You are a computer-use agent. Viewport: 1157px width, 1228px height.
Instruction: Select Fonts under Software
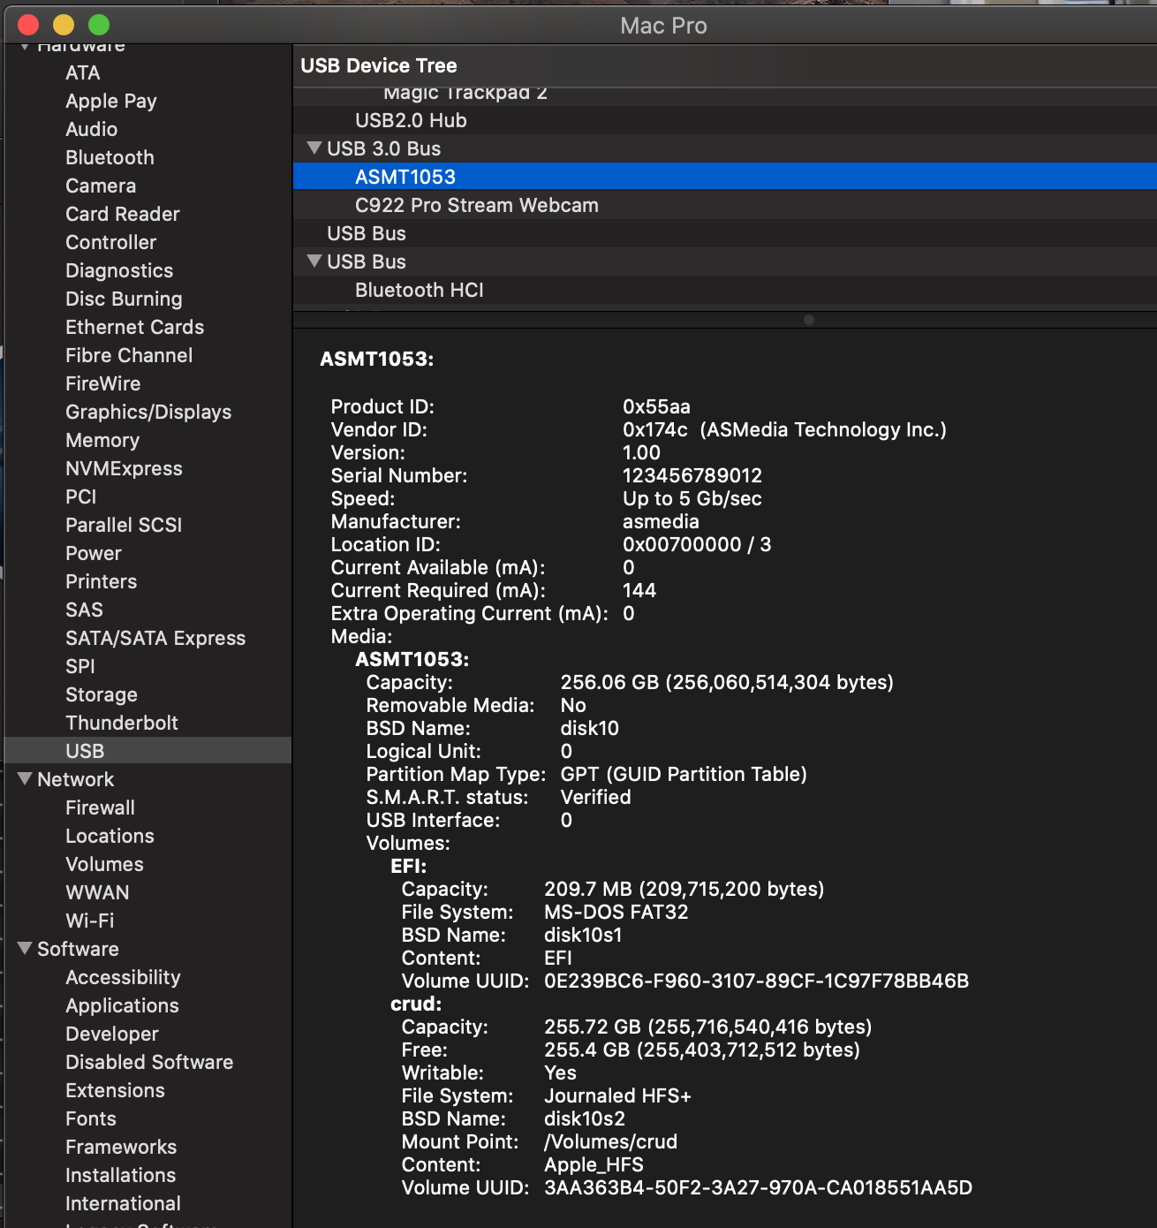tap(91, 1118)
